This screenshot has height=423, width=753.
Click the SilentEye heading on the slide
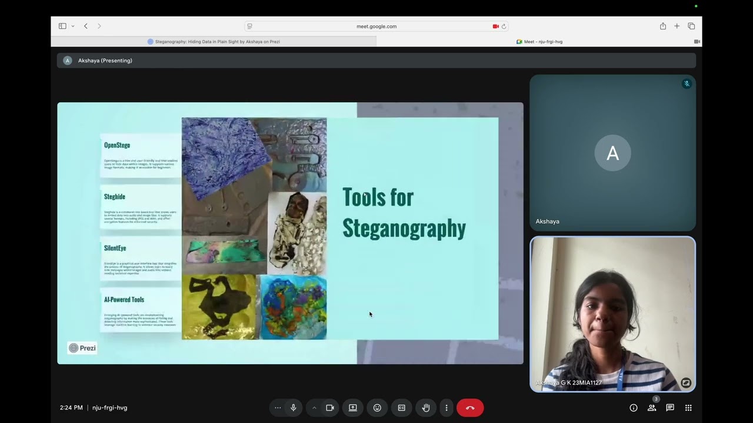[x=115, y=248]
